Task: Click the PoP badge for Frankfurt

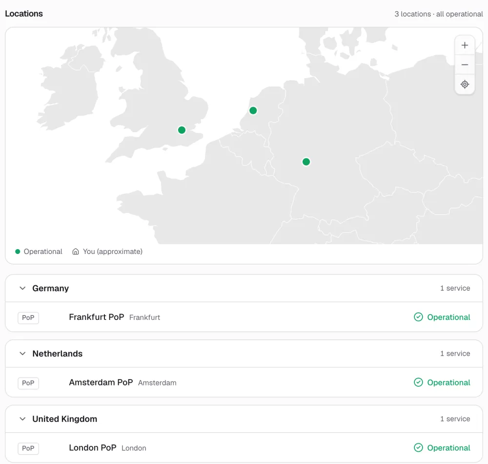Action: coord(28,317)
